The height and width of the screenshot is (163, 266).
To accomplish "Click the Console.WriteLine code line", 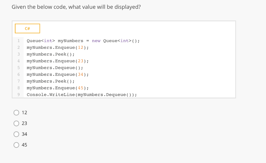I will click(82, 95).
